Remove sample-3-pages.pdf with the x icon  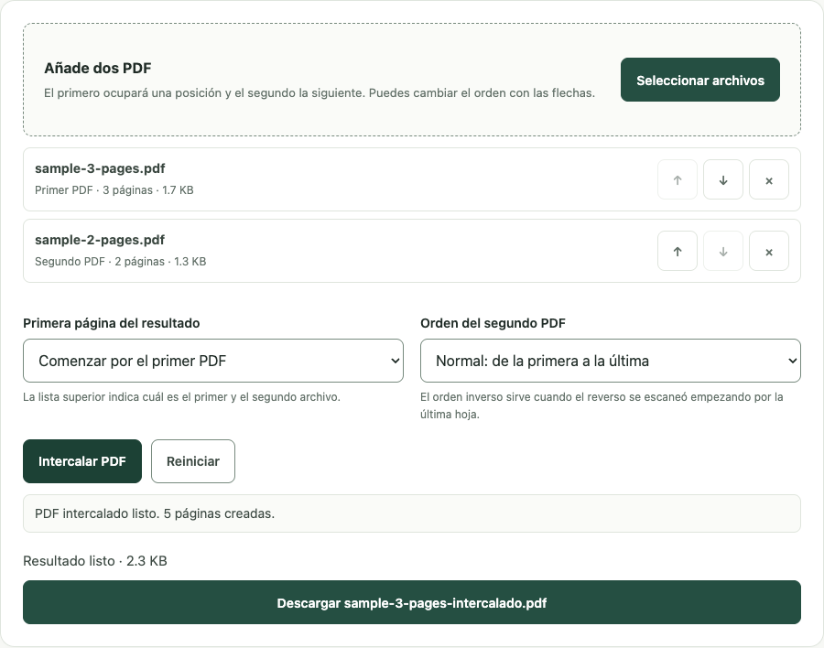click(x=769, y=179)
